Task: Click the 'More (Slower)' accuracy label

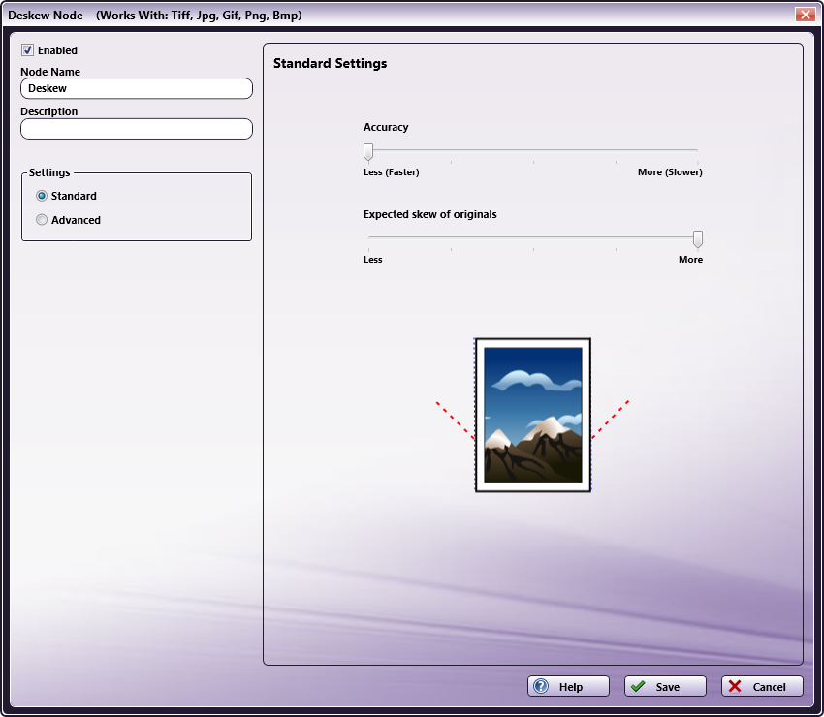Action: coord(670,172)
